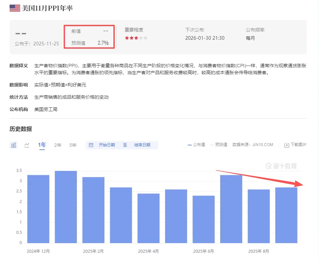
Task: Click the 预测值 2.7% forecast value
Action: coord(103,43)
